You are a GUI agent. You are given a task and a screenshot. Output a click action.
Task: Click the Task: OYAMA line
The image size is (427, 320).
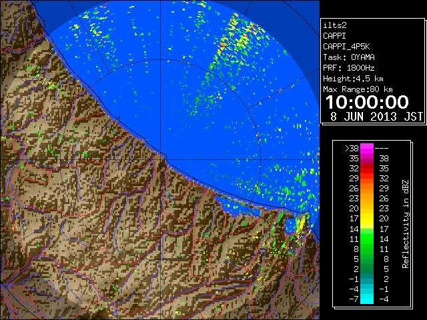tap(349, 57)
